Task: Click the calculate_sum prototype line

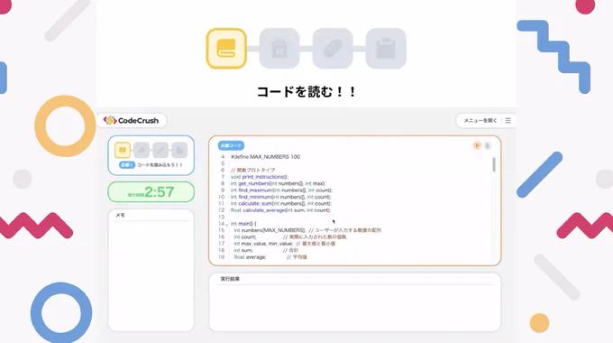Action: (x=281, y=203)
